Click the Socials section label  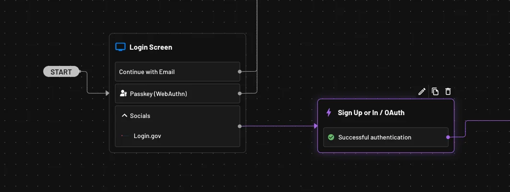pos(140,116)
